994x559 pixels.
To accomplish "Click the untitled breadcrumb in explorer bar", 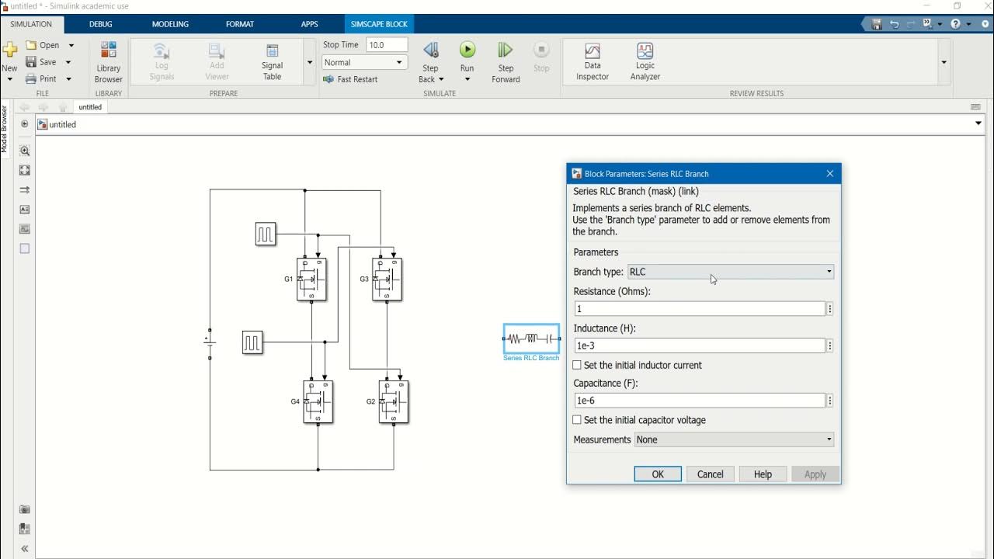I will point(63,124).
